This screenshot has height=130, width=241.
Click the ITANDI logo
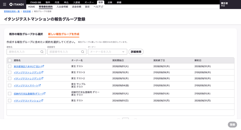click(x=17, y=4)
